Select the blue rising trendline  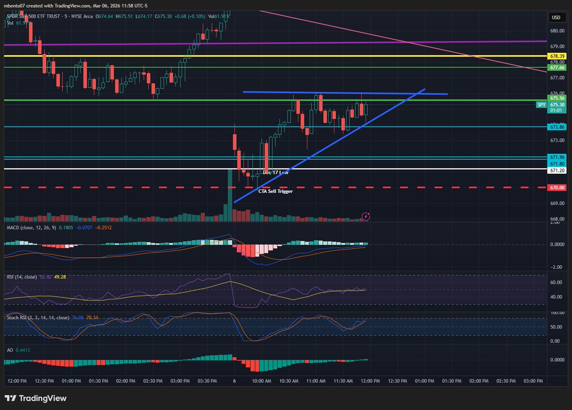click(x=329, y=145)
